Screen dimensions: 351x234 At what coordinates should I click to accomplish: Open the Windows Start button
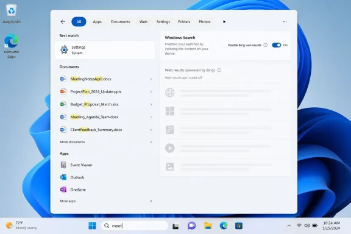tap(92, 225)
